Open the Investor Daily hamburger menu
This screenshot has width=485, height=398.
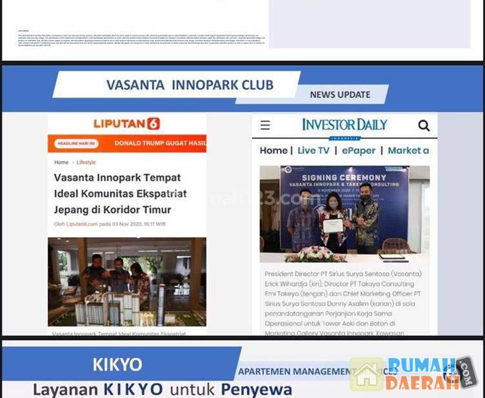pos(265,126)
